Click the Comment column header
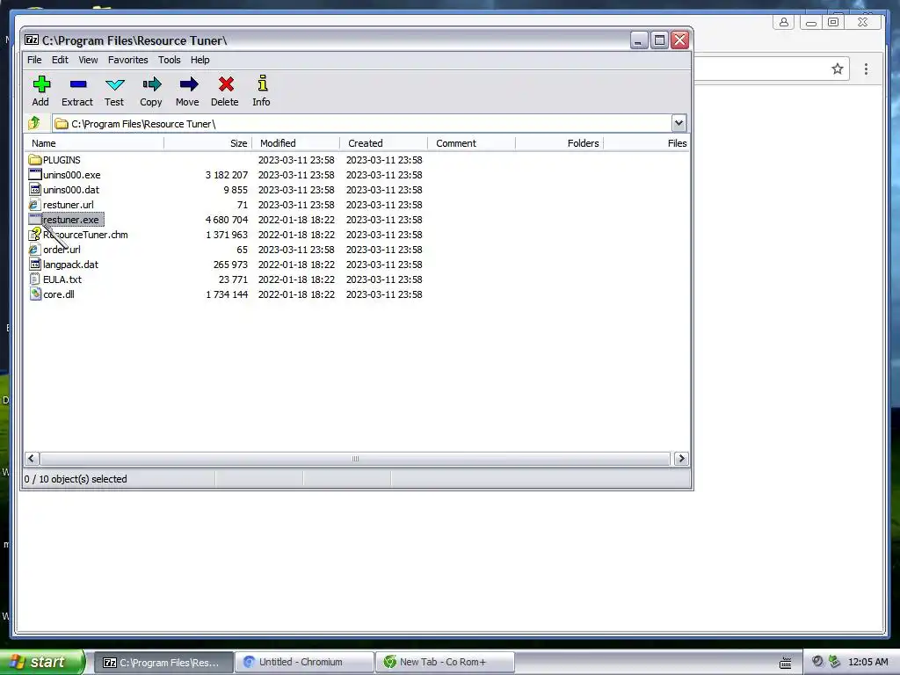 [x=471, y=143]
